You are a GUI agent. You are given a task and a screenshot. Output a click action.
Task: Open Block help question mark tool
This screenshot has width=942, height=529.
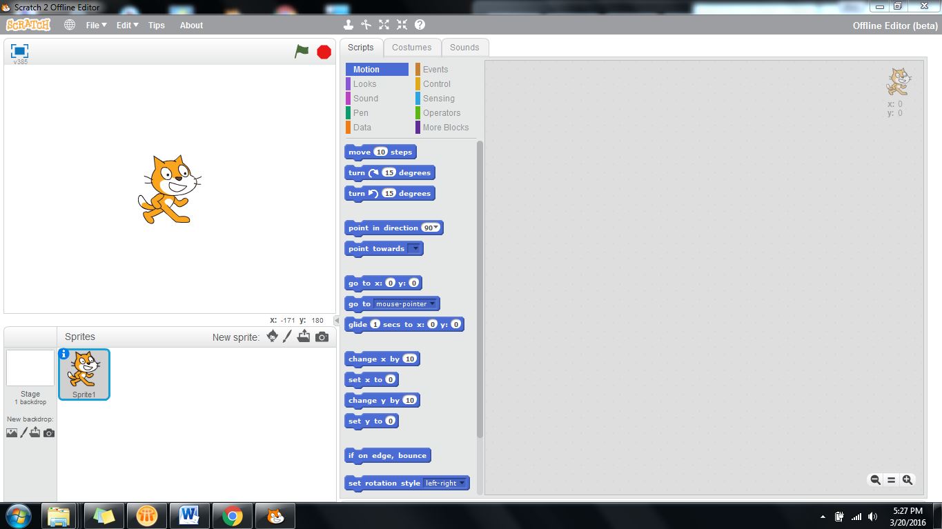click(420, 25)
